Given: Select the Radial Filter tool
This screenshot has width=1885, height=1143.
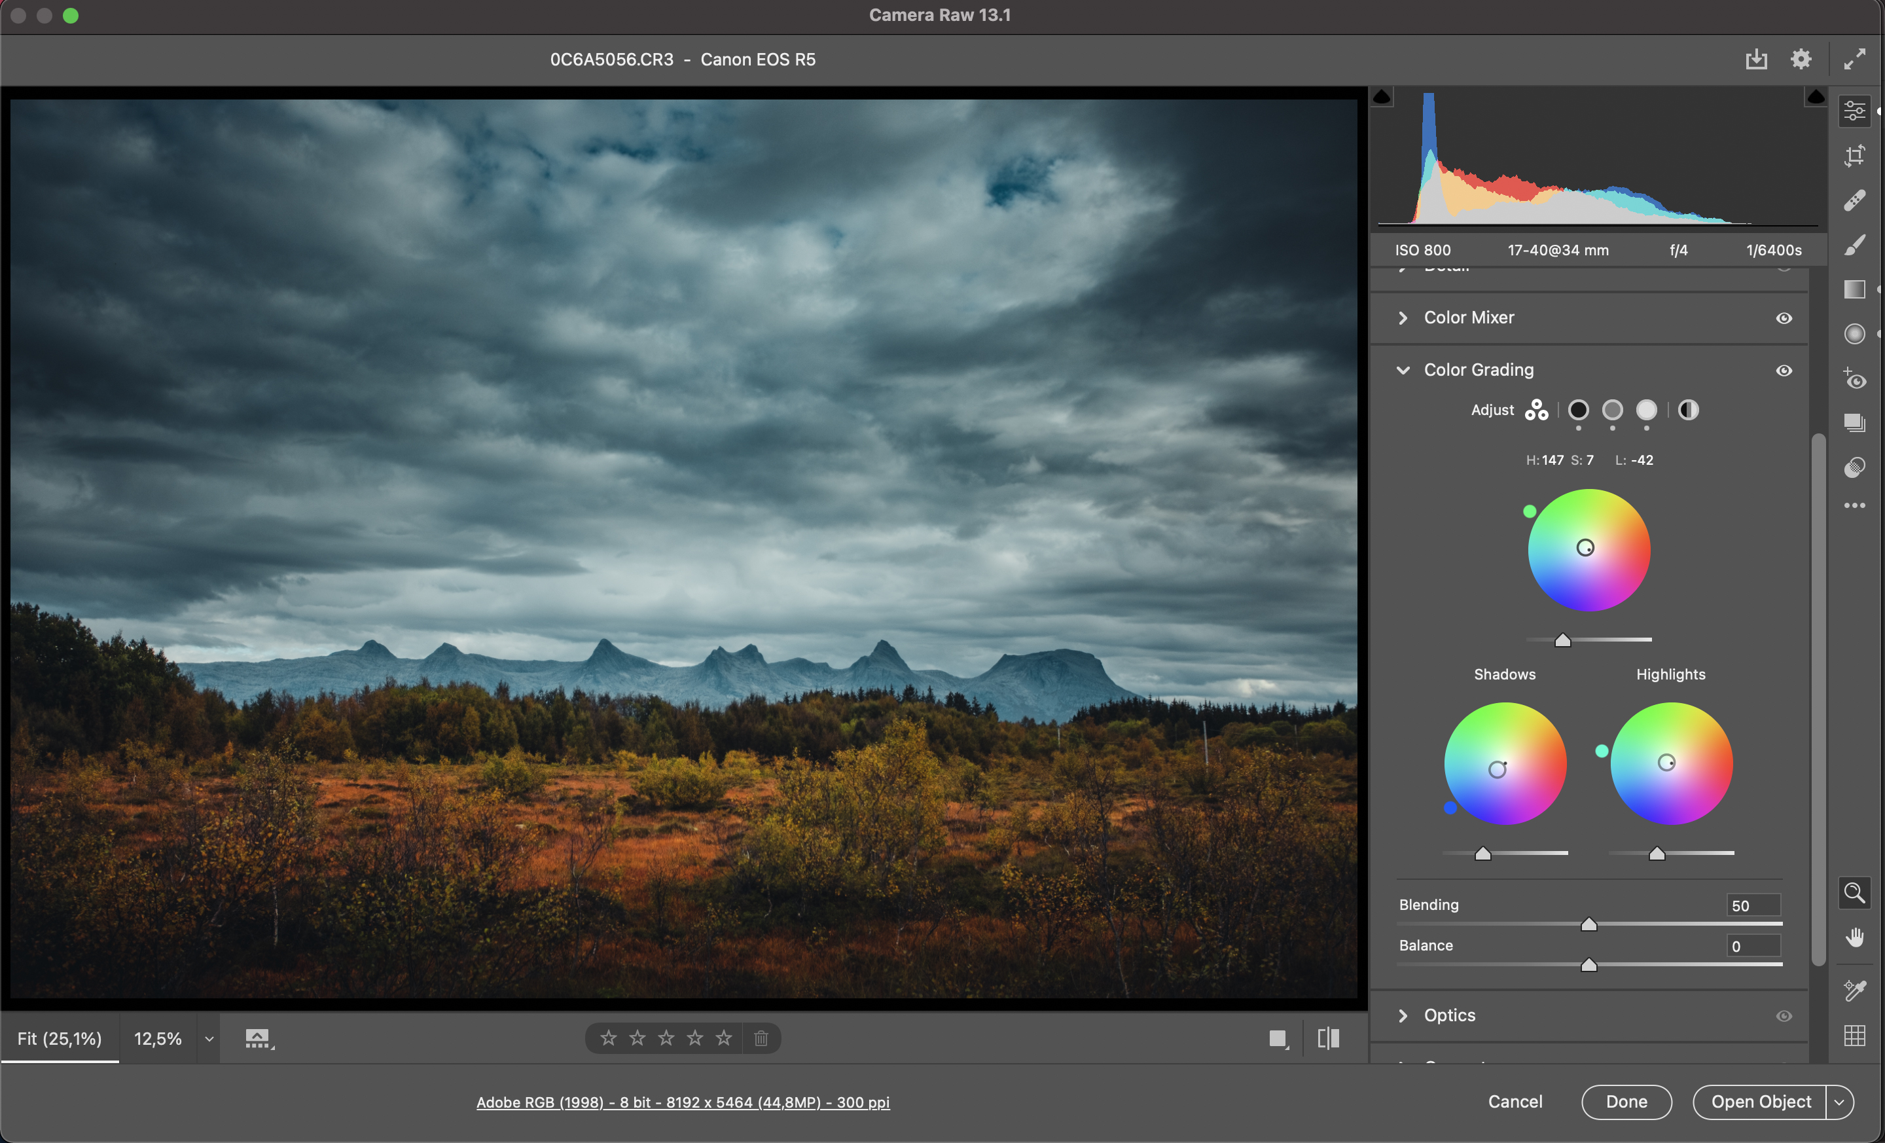Looking at the screenshot, I should [1854, 334].
